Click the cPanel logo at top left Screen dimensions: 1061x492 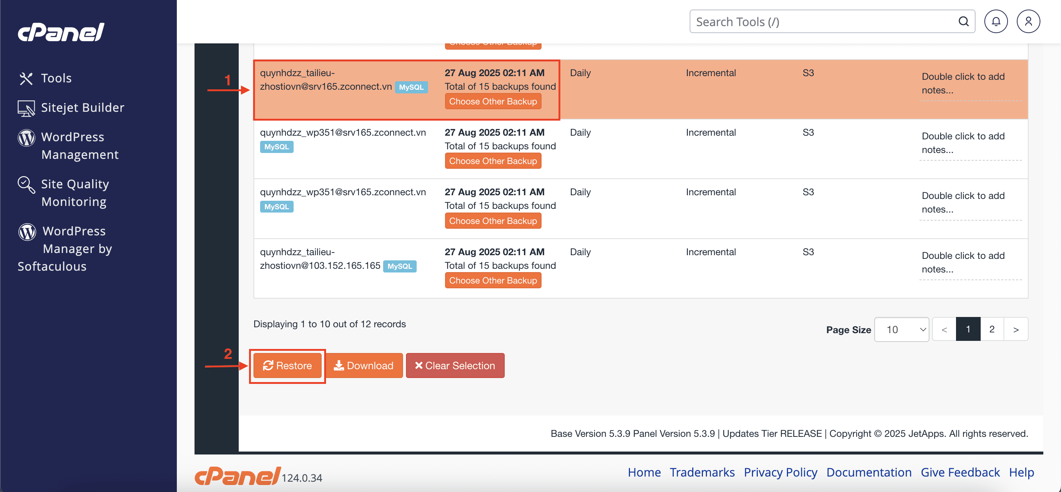coord(61,32)
